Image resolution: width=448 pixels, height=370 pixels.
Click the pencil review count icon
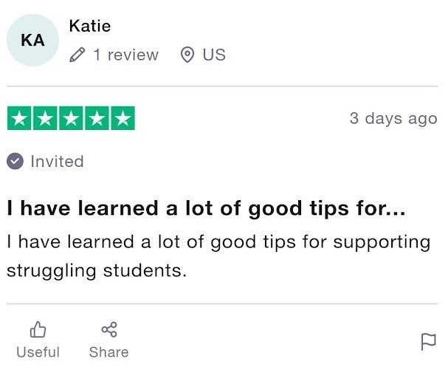click(77, 55)
